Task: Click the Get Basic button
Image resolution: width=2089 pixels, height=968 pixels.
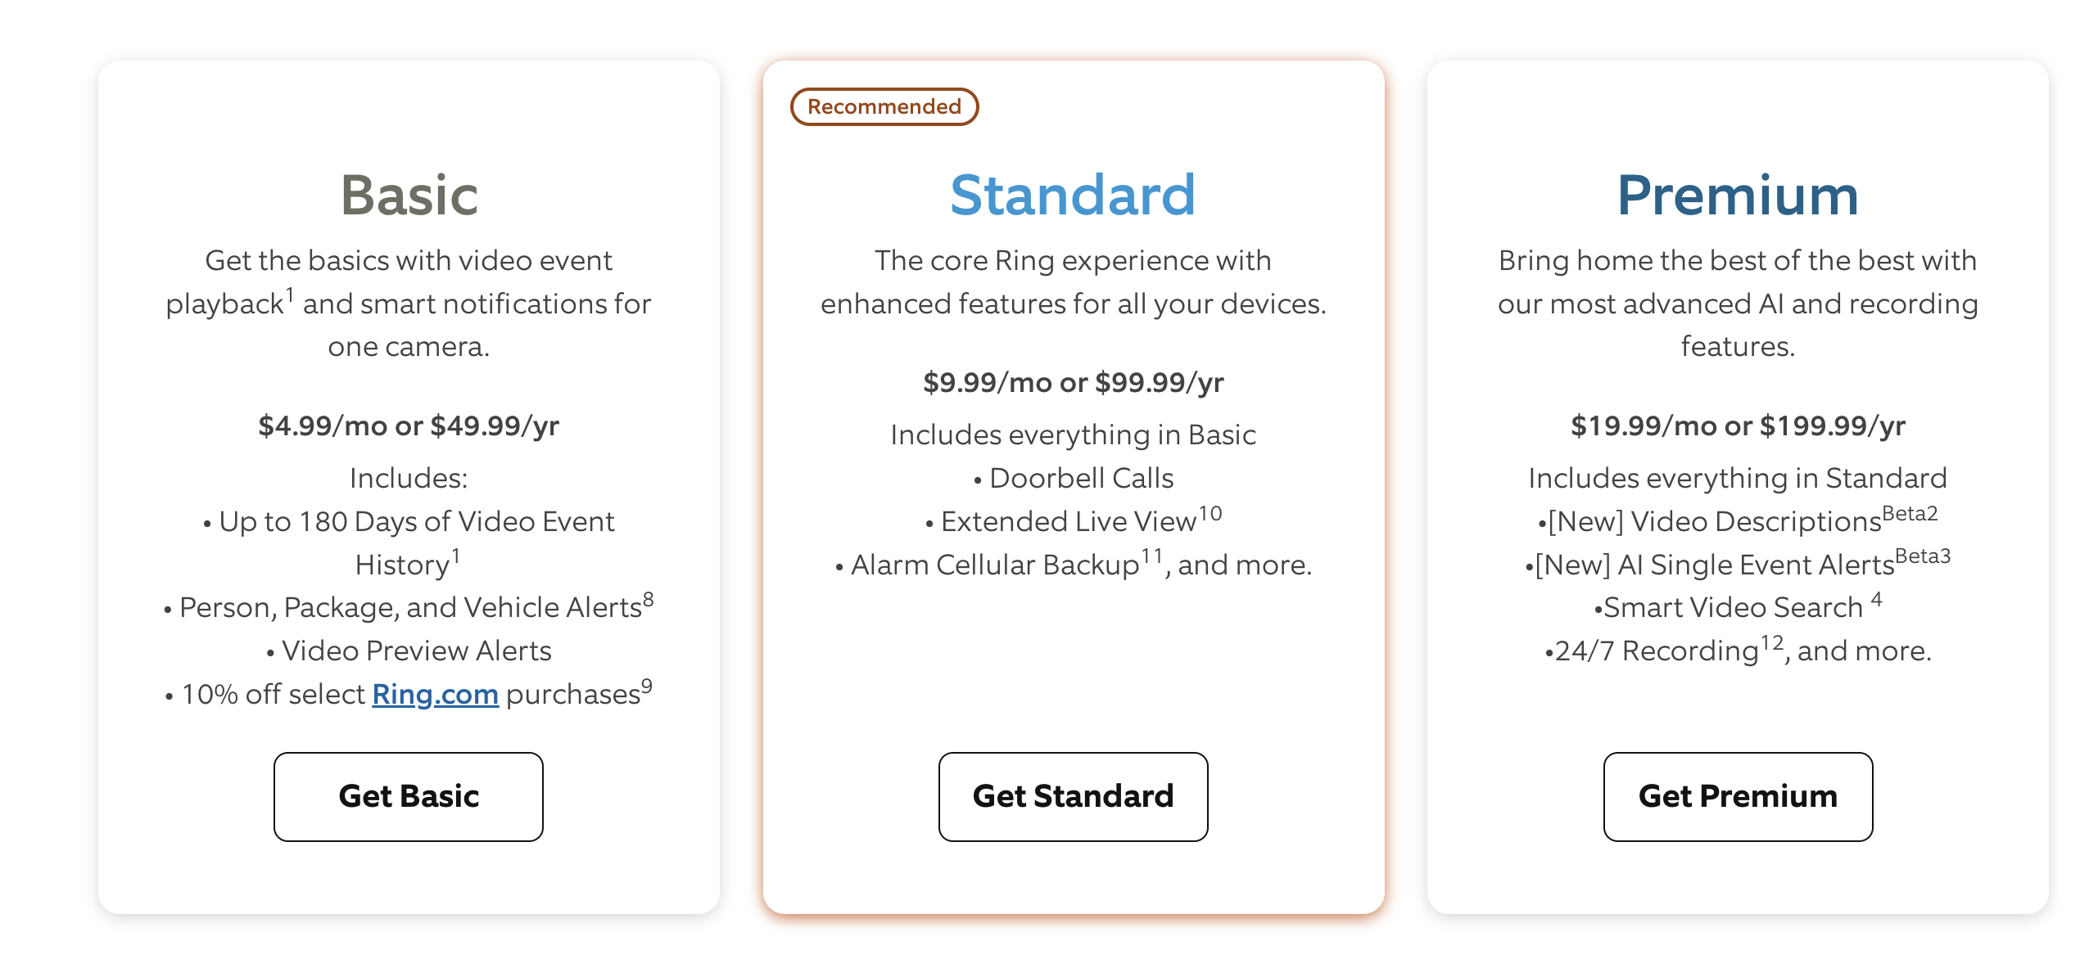Action: [x=408, y=796]
